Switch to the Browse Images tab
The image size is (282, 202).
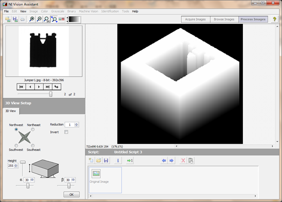click(224, 19)
